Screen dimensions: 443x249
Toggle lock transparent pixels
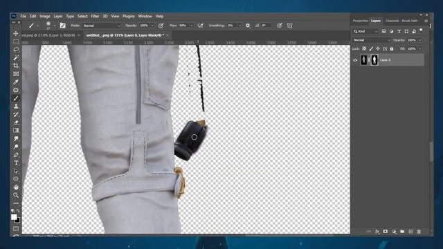pyautogui.click(x=364, y=49)
